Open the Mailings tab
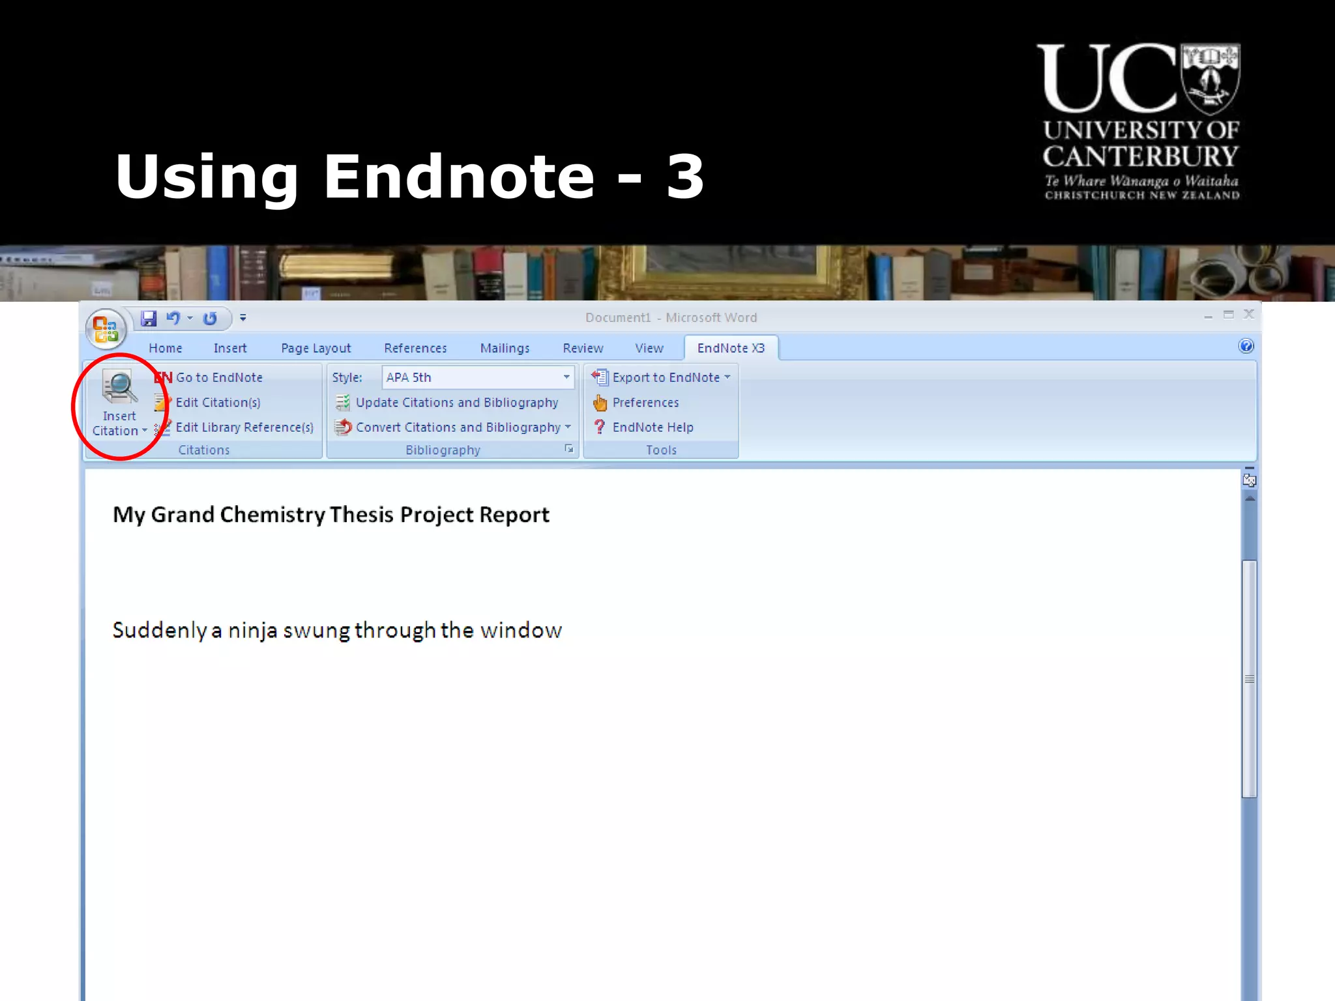This screenshot has width=1335, height=1001. (505, 348)
